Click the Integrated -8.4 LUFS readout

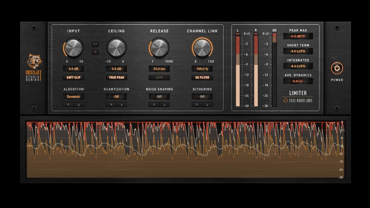click(x=298, y=66)
